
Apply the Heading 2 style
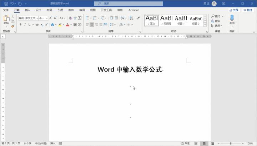pos(196,20)
